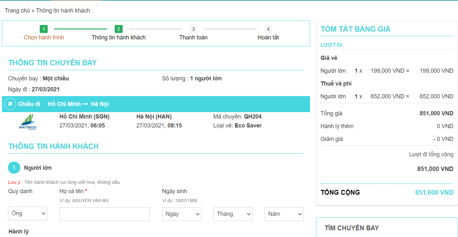Click the Hành lý thêm 0 VND value

445,126
